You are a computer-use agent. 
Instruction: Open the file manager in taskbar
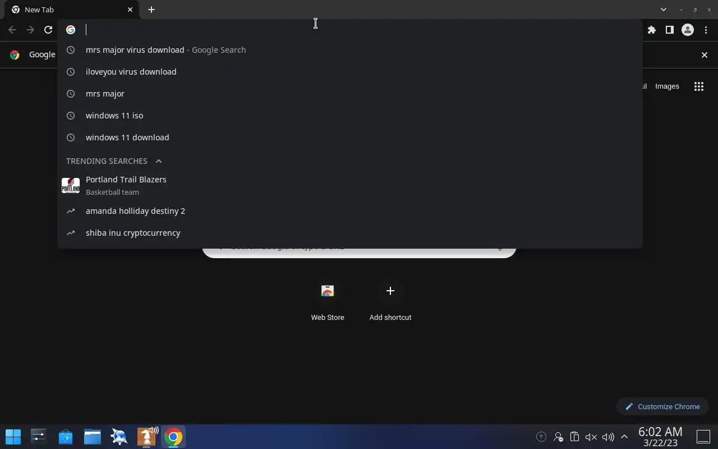93,436
